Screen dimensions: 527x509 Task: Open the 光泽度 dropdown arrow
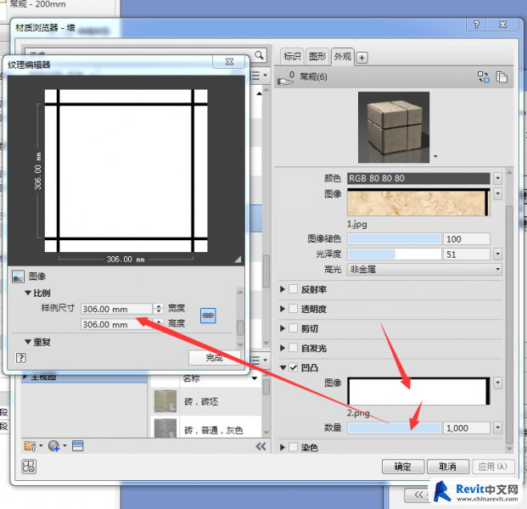pos(498,254)
